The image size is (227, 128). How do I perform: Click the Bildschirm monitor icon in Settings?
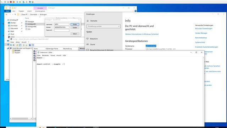(88, 39)
